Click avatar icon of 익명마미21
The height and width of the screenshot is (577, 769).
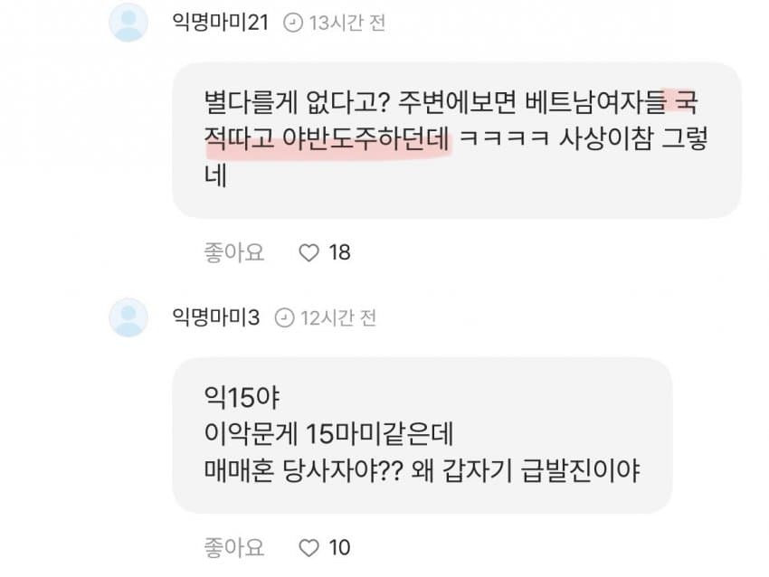[128, 23]
